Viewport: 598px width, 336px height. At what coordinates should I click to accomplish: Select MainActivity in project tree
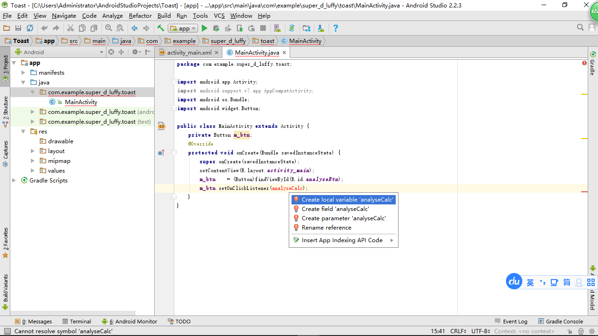[x=81, y=102]
